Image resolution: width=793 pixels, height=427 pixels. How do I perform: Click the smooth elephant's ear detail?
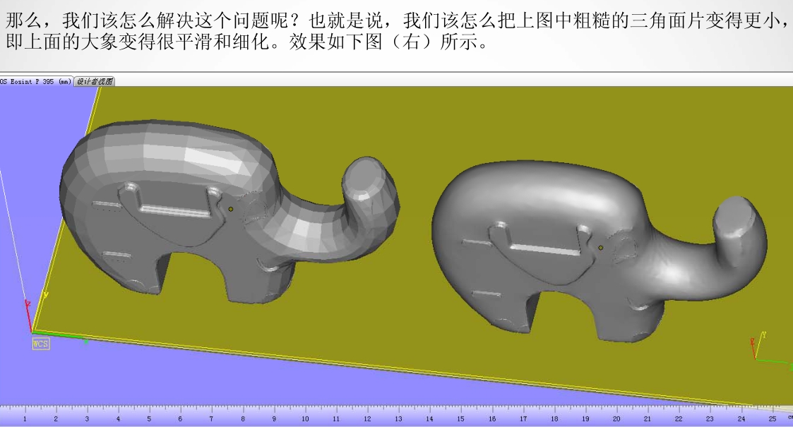tap(625, 248)
